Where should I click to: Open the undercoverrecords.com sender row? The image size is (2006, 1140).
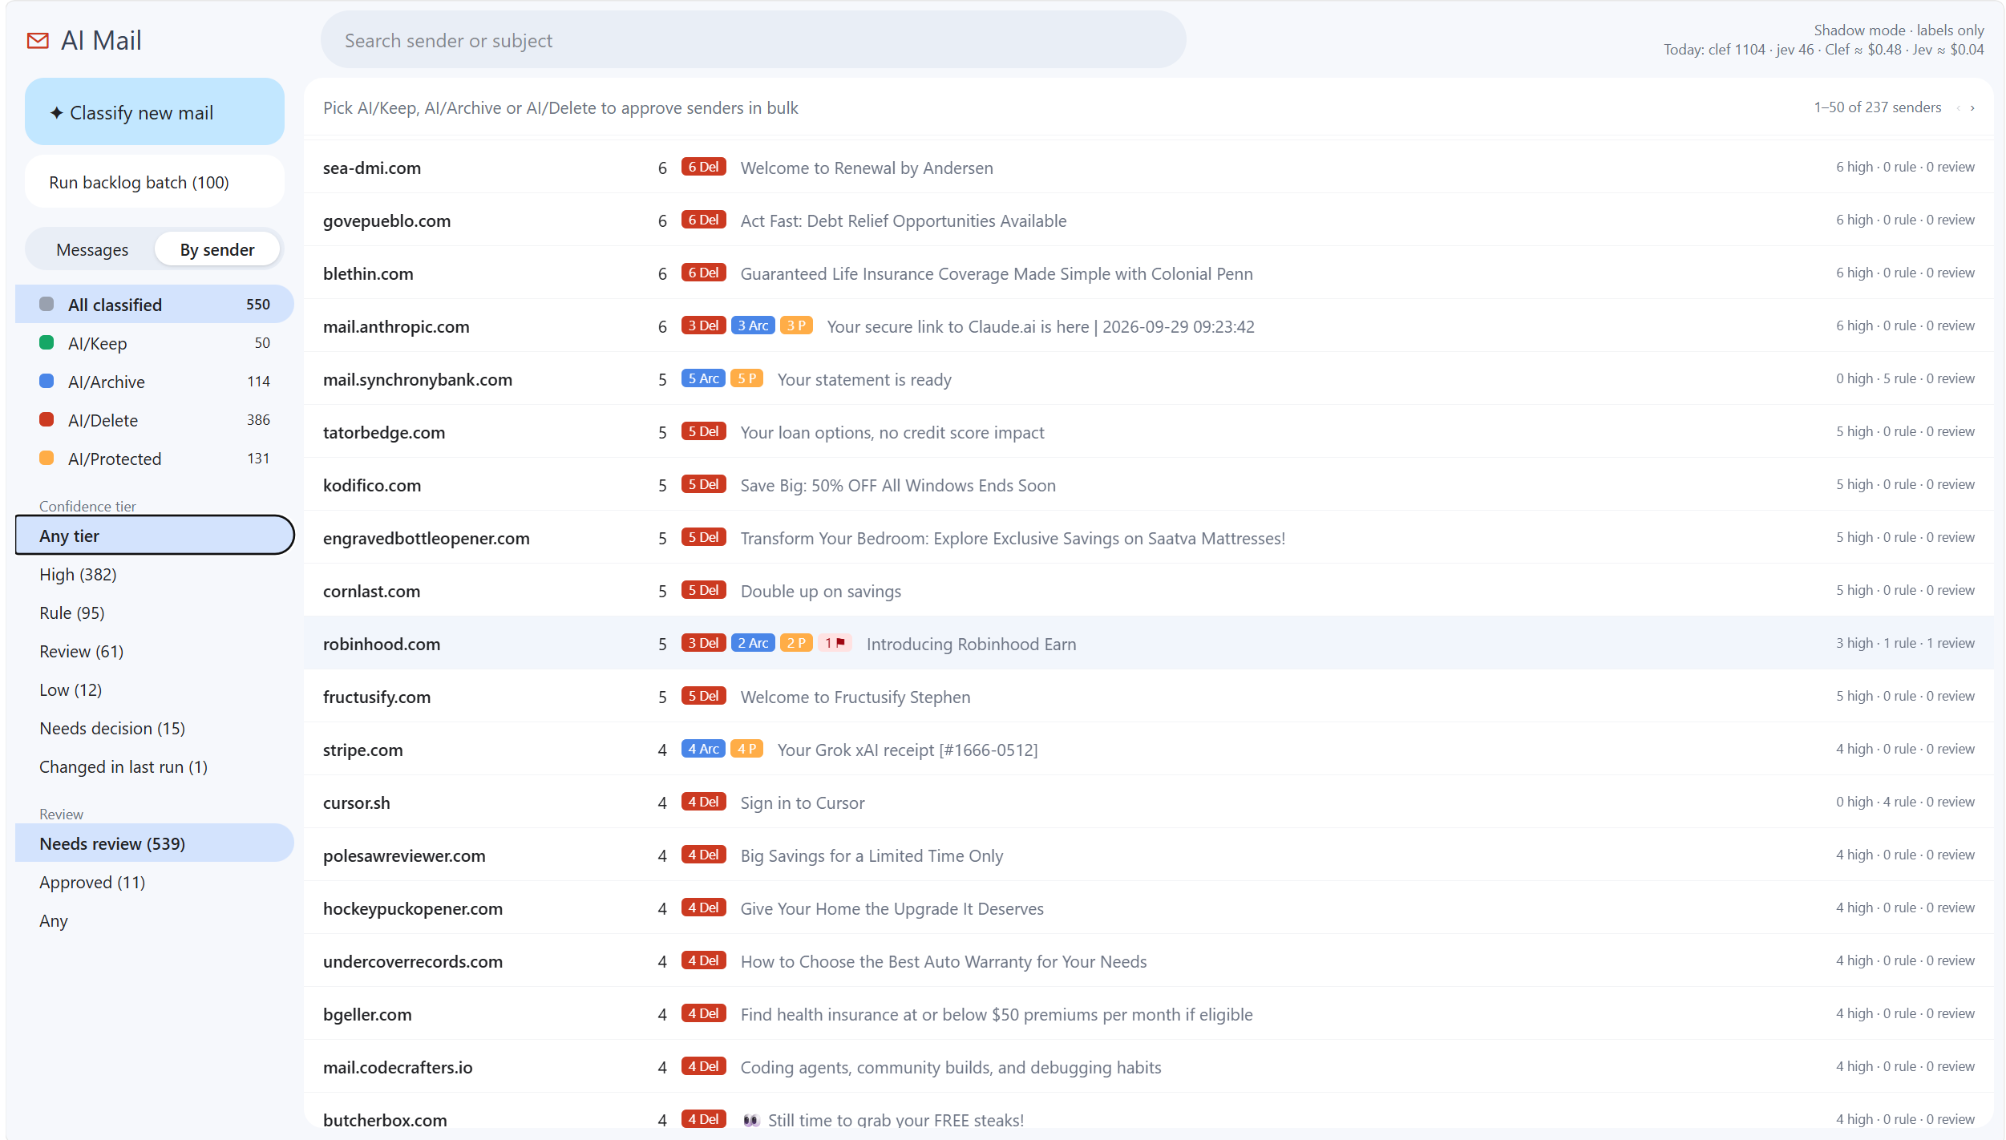1148,960
